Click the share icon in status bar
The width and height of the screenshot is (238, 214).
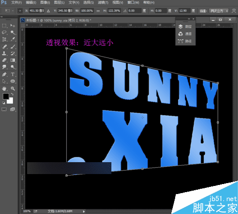coord(35,211)
